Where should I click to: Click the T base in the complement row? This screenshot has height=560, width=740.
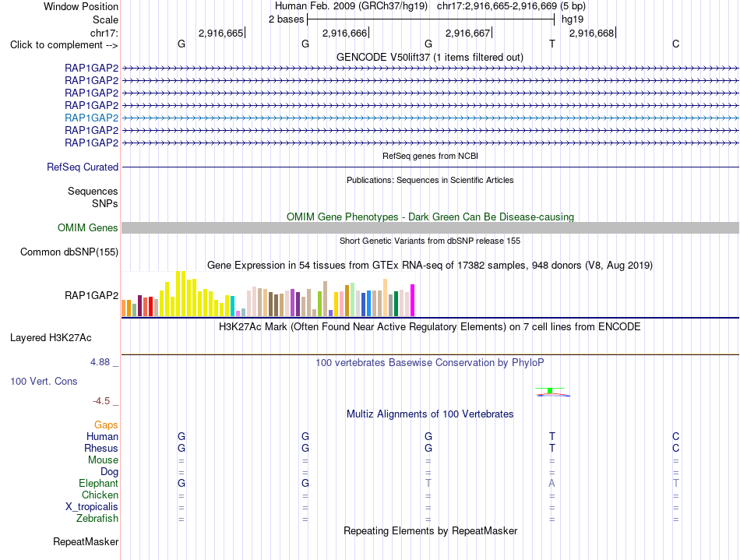click(552, 44)
